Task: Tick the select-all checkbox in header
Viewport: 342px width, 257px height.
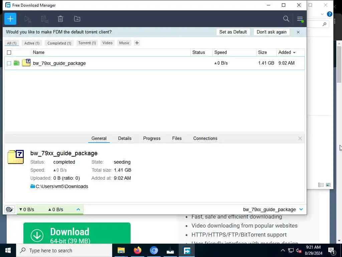Action: click(x=9, y=53)
